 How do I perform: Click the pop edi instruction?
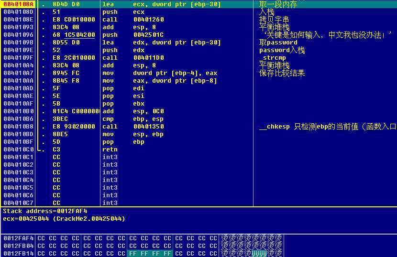tap(123, 88)
